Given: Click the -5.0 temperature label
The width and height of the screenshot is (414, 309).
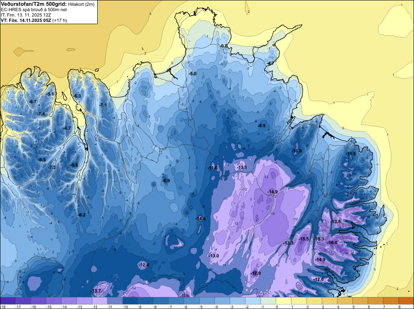Looking at the screenshot, I should tap(193, 74).
